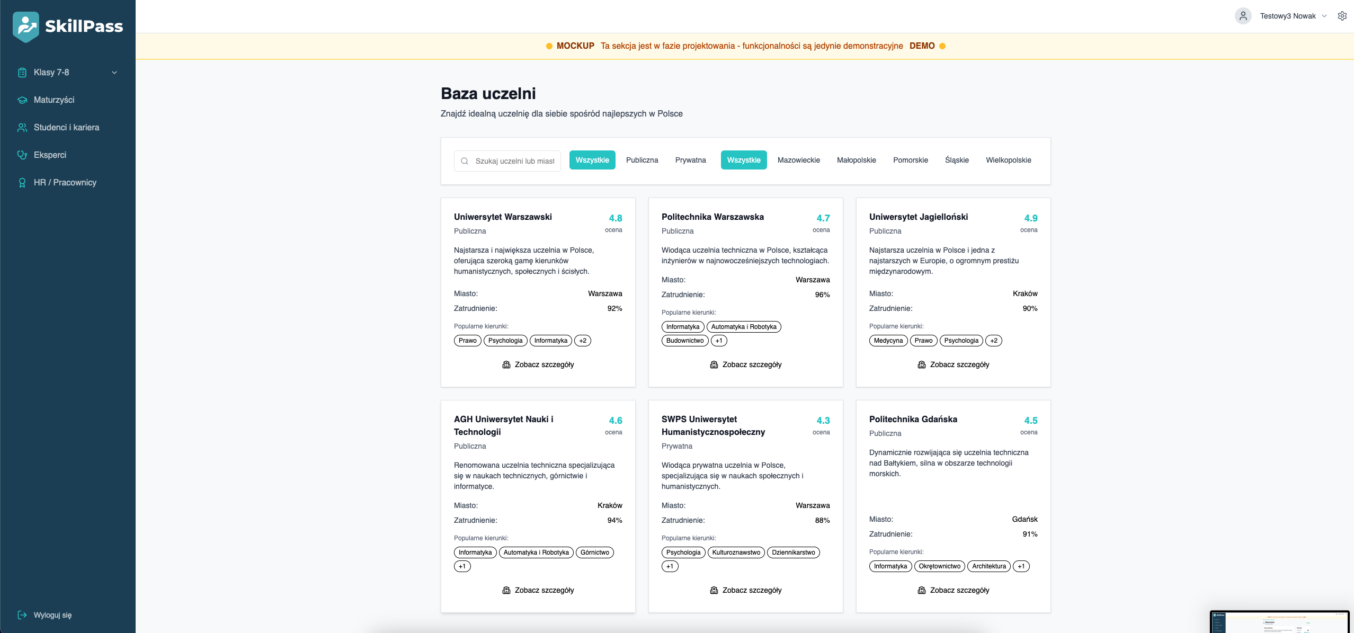
Task: Click building icon on Politechnika Warszawska card
Action: click(x=714, y=364)
